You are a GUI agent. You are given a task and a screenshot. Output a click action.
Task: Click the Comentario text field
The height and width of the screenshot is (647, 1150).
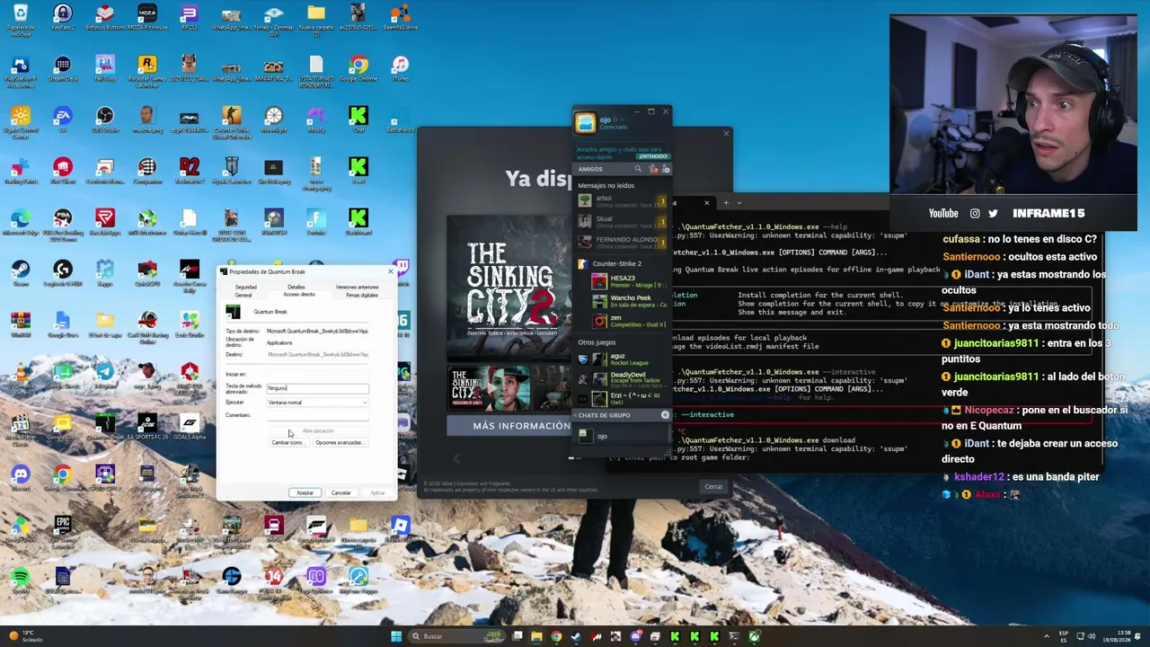318,415
